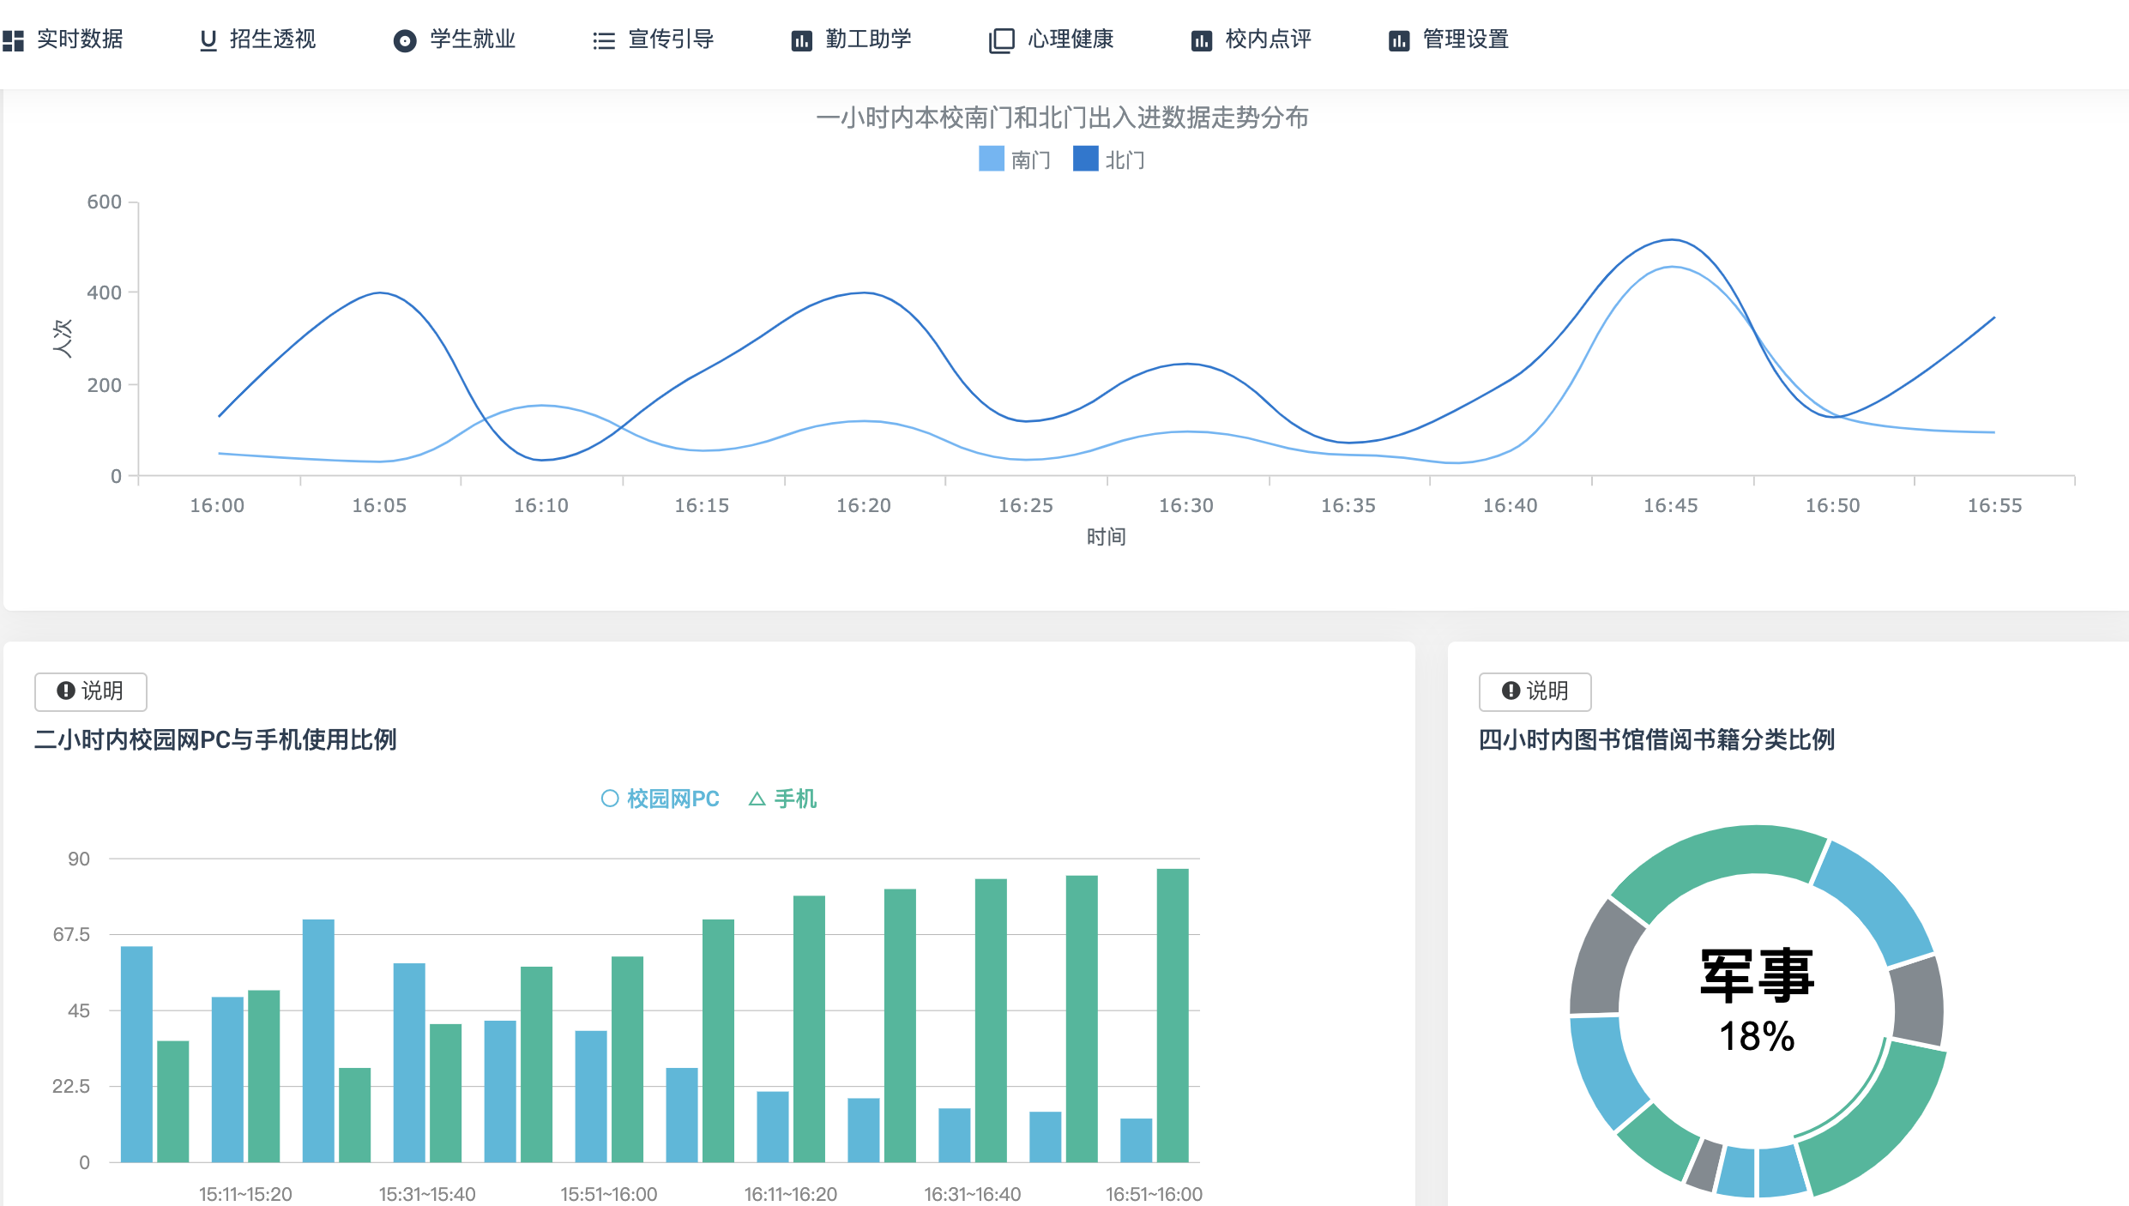Image resolution: width=2129 pixels, height=1206 pixels.
Task: Click the disc icon beside 学生就业
Action: point(405,40)
